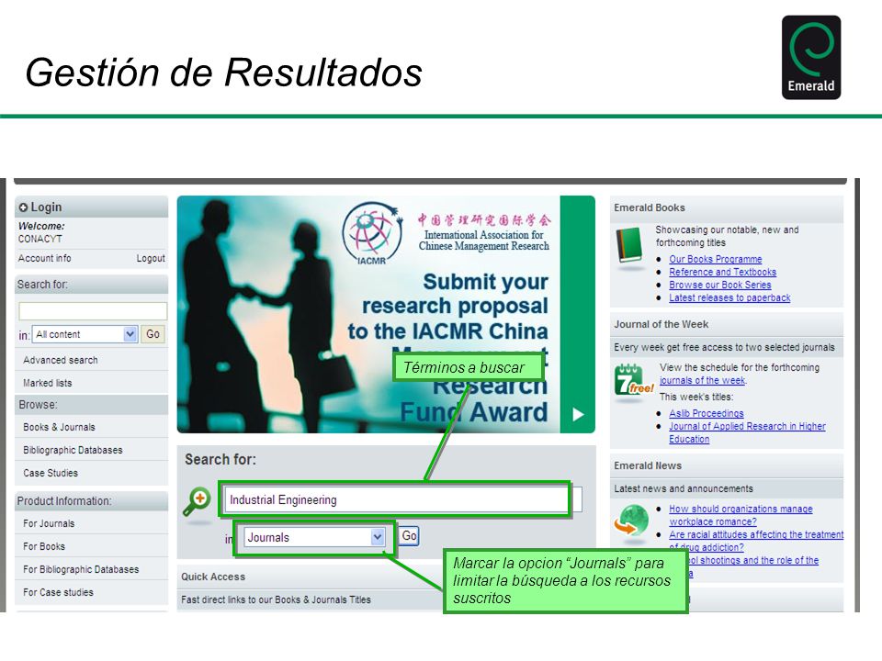Open Our Books Programme link
The height and width of the screenshot is (661, 882).
[x=716, y=259]
